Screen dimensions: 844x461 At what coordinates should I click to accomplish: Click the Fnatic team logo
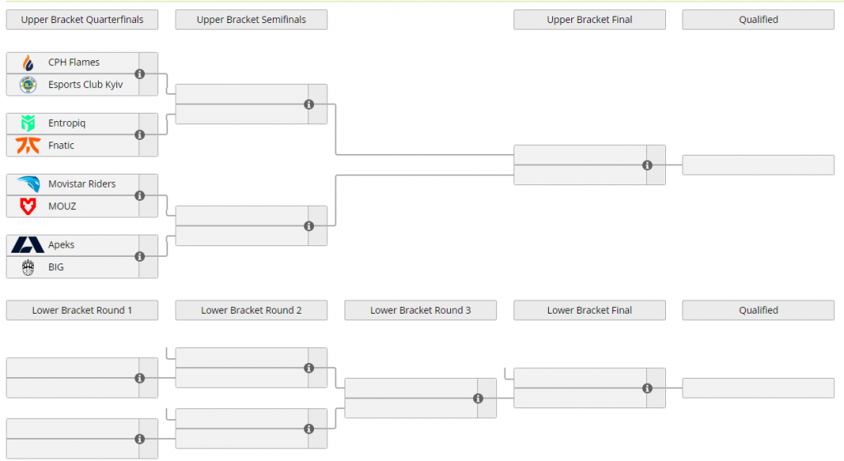pos(28,146)
